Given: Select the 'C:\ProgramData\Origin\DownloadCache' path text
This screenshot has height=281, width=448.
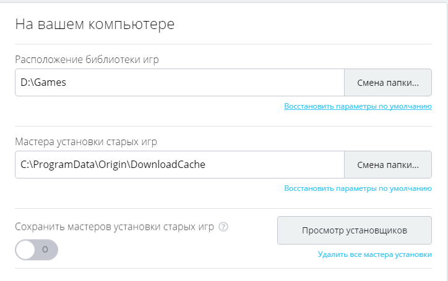Looking at the screenshot, I should (x=113, y=165).
